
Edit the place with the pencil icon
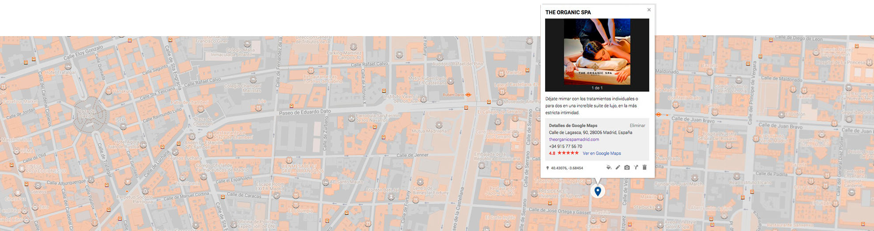pos(618,168)
